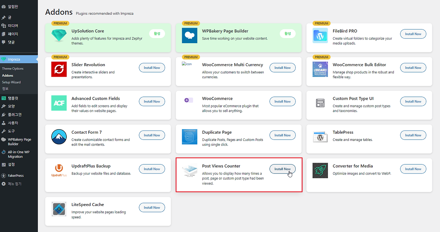Click the Advanced Custom Fields ACF icon
Screen dimensions: 440x232
coord(59,103)
